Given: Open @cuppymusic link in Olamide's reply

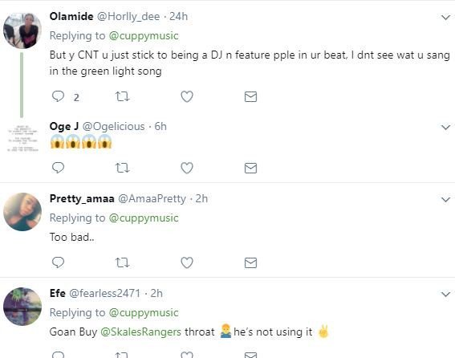Looking at the screenshot, I should 144,35.
